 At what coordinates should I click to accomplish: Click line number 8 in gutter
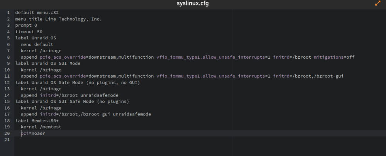pos(8,57)
